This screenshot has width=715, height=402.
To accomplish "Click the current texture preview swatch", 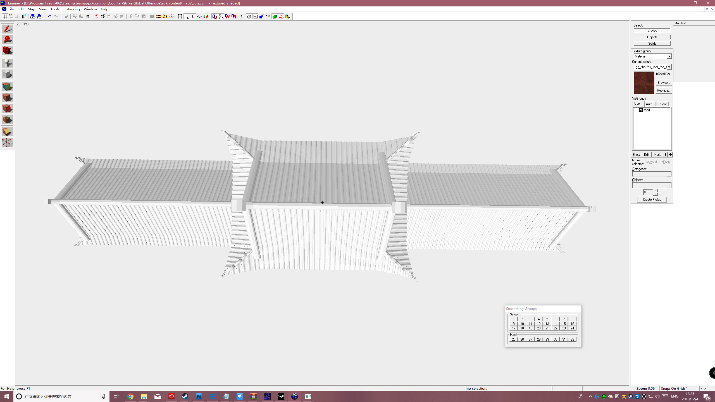I will point(644,83).
